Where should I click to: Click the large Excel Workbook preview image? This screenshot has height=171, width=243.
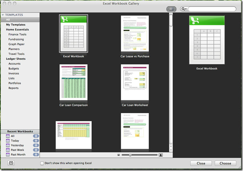207,40
